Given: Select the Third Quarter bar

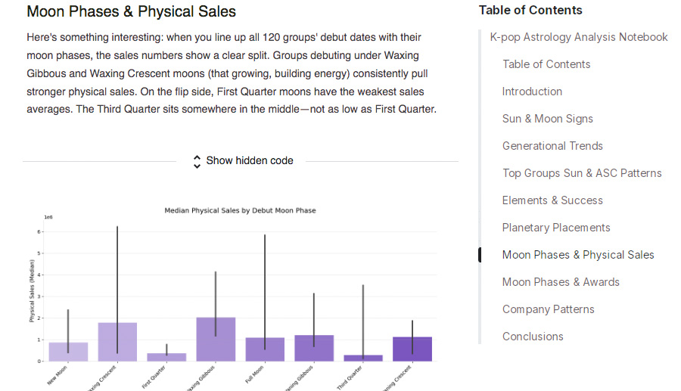Looking at the screenshot, I should pos(363,358).
